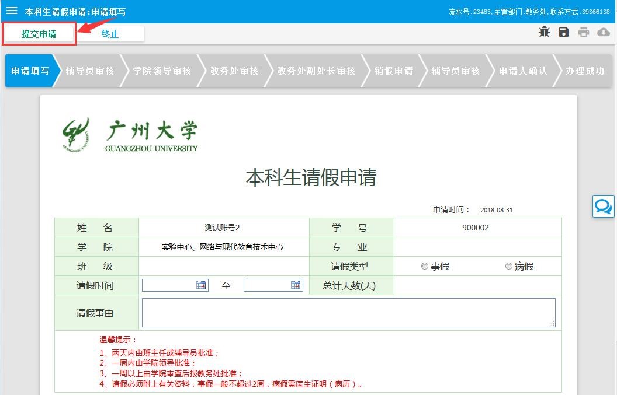This screenshot has width=617, height=395.
Task: Select the 教务处副处长审核 step
Action: (316, 71)
